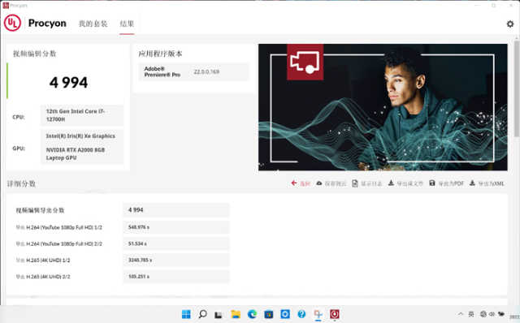Click the 548.976 s result value
520x323 pixels.
click(139, 227)
